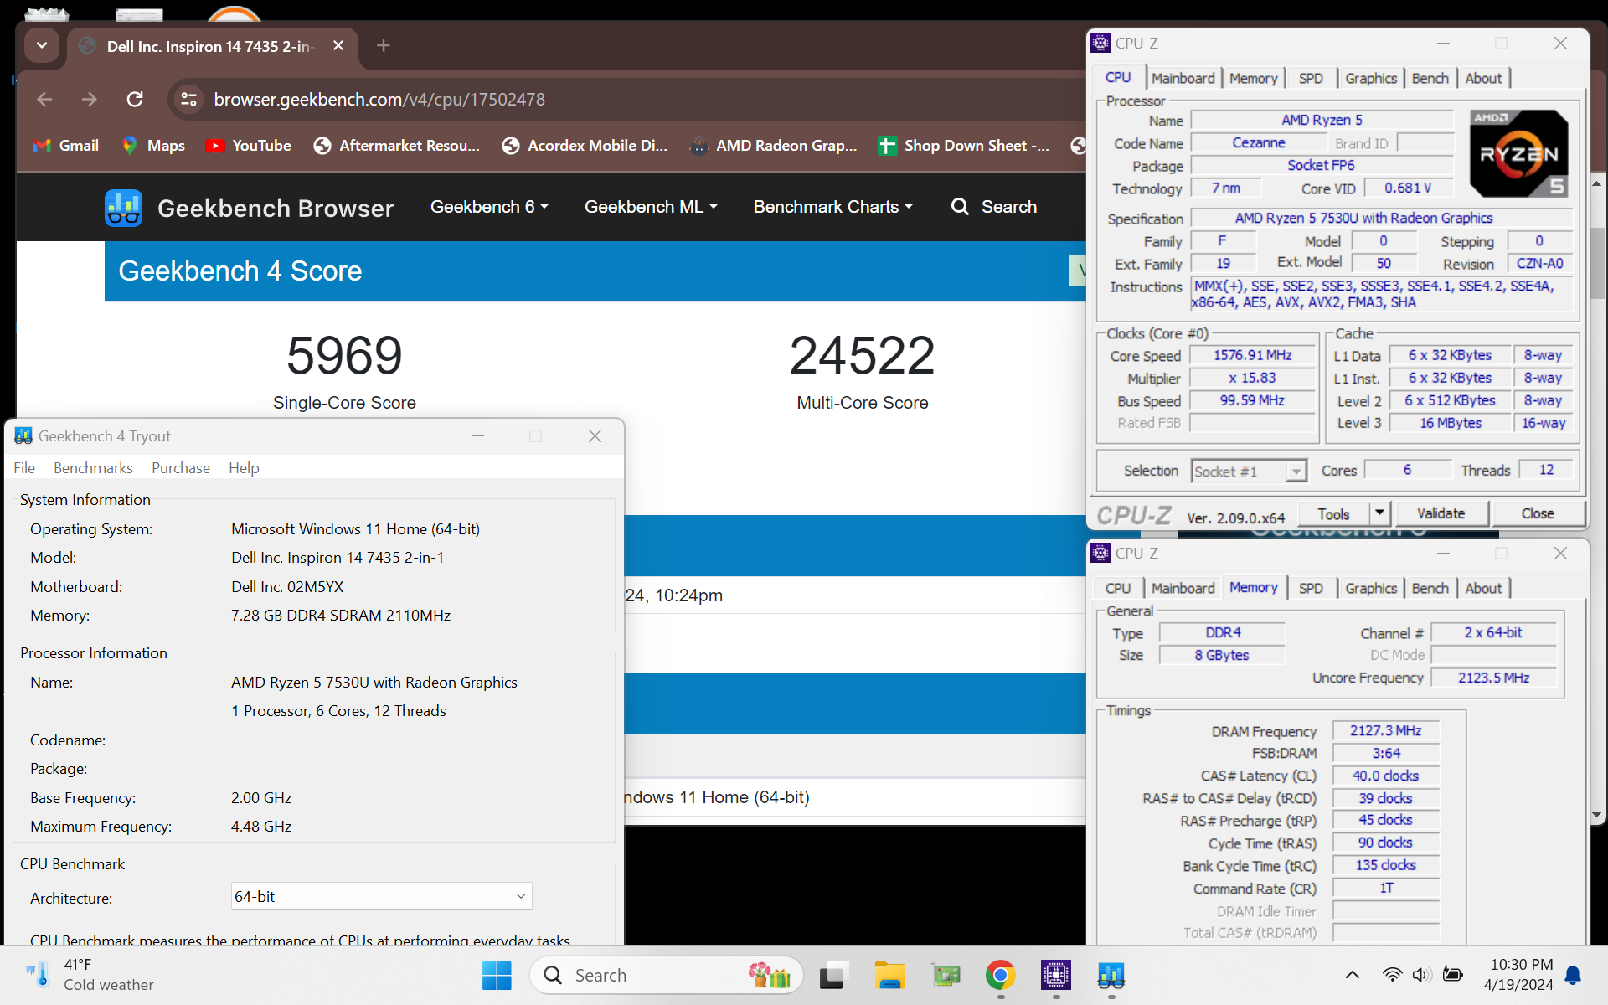
Task: Open the Gmail bookmark
Action: (66, 146)
